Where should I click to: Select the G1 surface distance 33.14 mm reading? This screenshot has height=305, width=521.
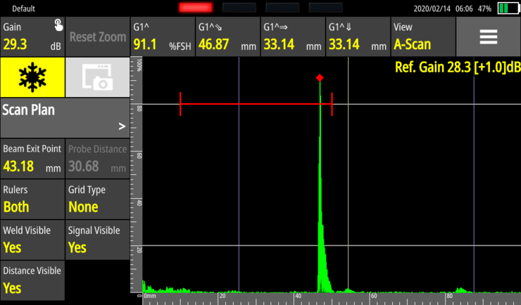pos(293,37)
